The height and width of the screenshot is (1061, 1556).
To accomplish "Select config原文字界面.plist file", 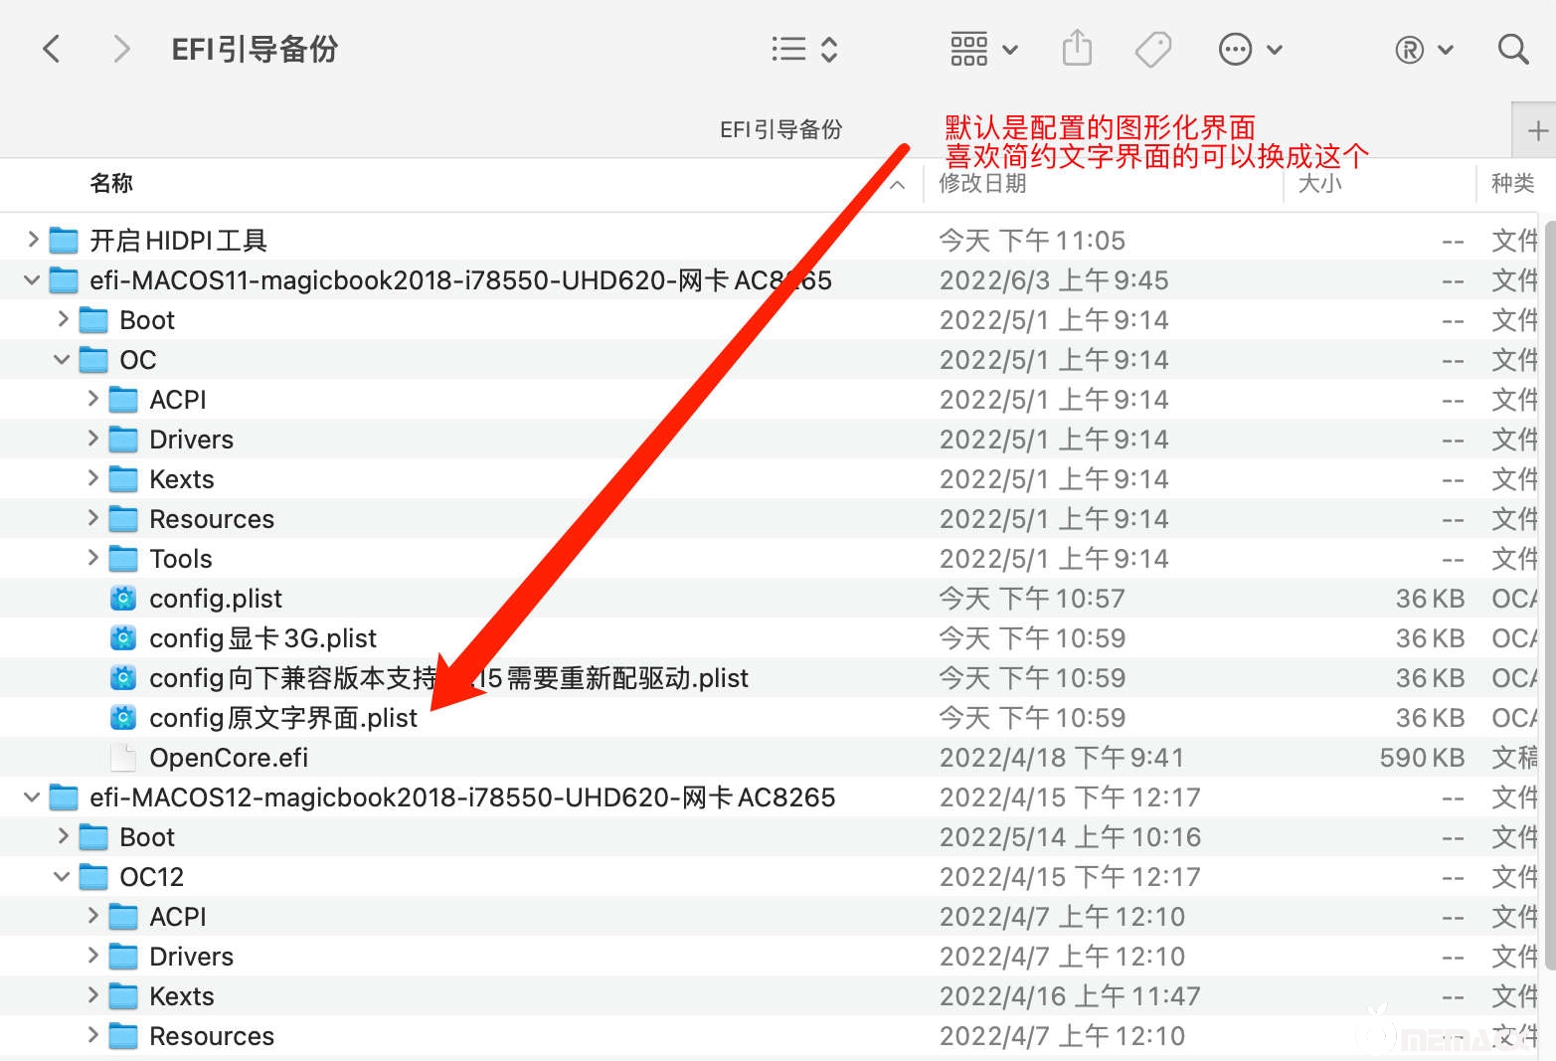I will click(282, 718).
